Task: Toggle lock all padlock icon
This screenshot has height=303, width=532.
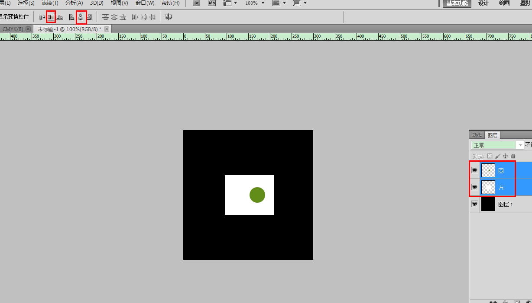Action: [x=513, y=156]
